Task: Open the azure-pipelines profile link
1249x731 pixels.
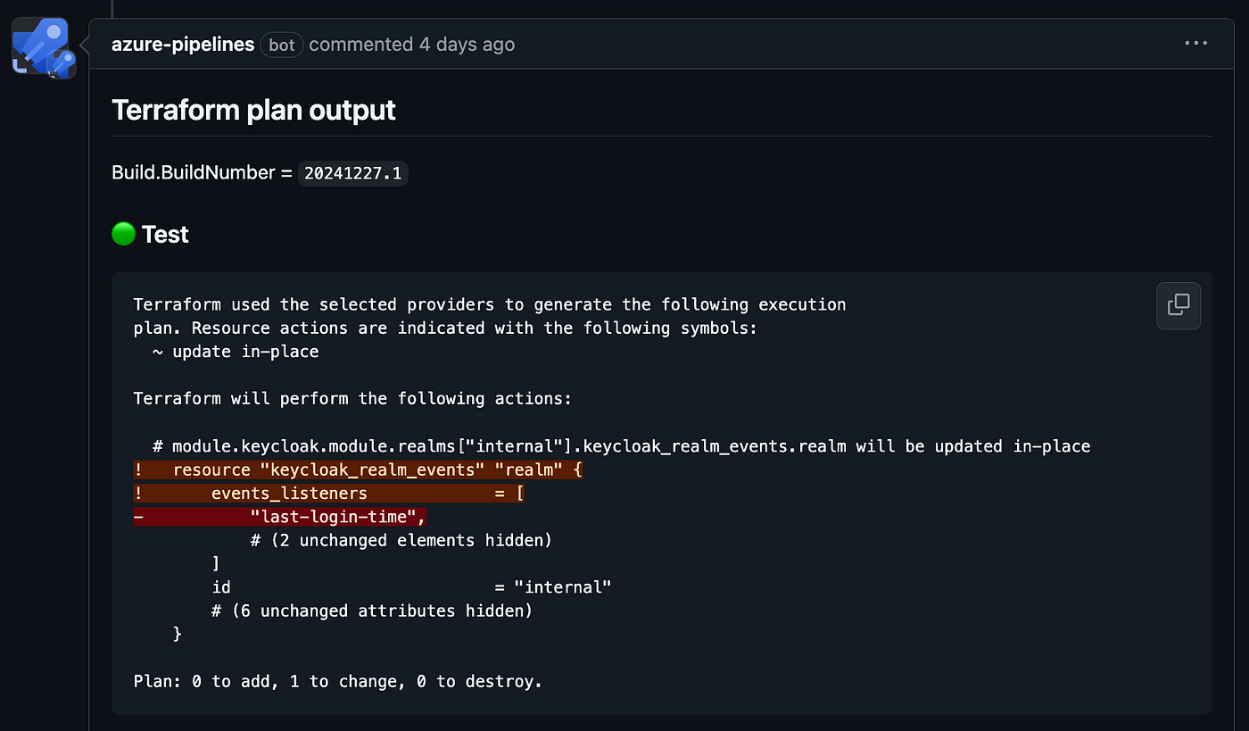Action: click(183, 44)
